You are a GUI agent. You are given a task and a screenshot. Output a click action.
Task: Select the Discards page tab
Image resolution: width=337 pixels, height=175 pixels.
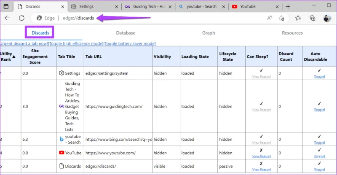[x=40, y=33]
